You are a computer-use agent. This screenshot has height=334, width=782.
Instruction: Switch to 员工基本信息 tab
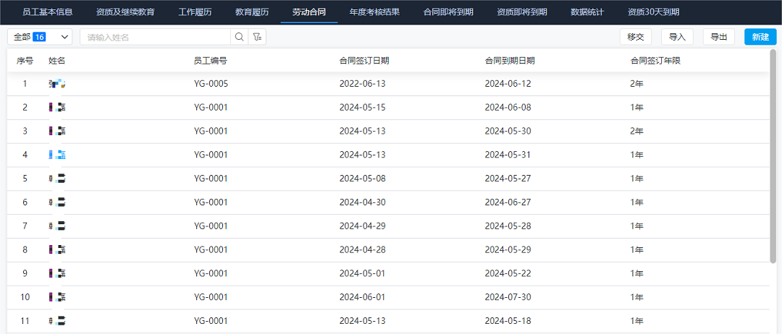coord(48,12)
